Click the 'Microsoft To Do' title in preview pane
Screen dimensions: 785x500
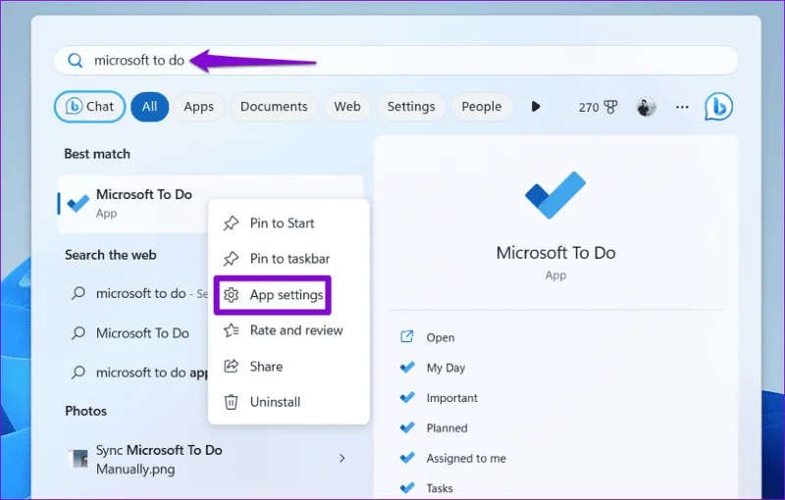[x=555, y=253]
